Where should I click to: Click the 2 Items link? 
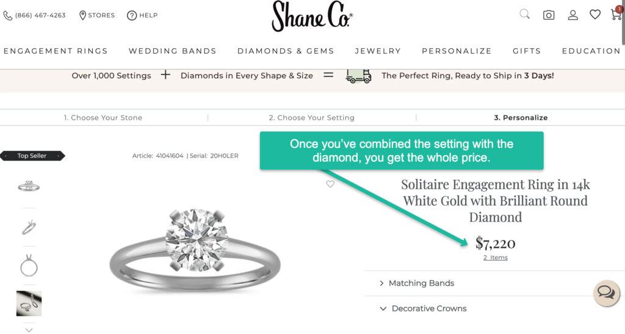point(496,258)
